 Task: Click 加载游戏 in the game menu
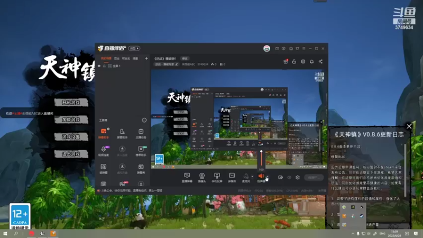(x=71, y=120)
